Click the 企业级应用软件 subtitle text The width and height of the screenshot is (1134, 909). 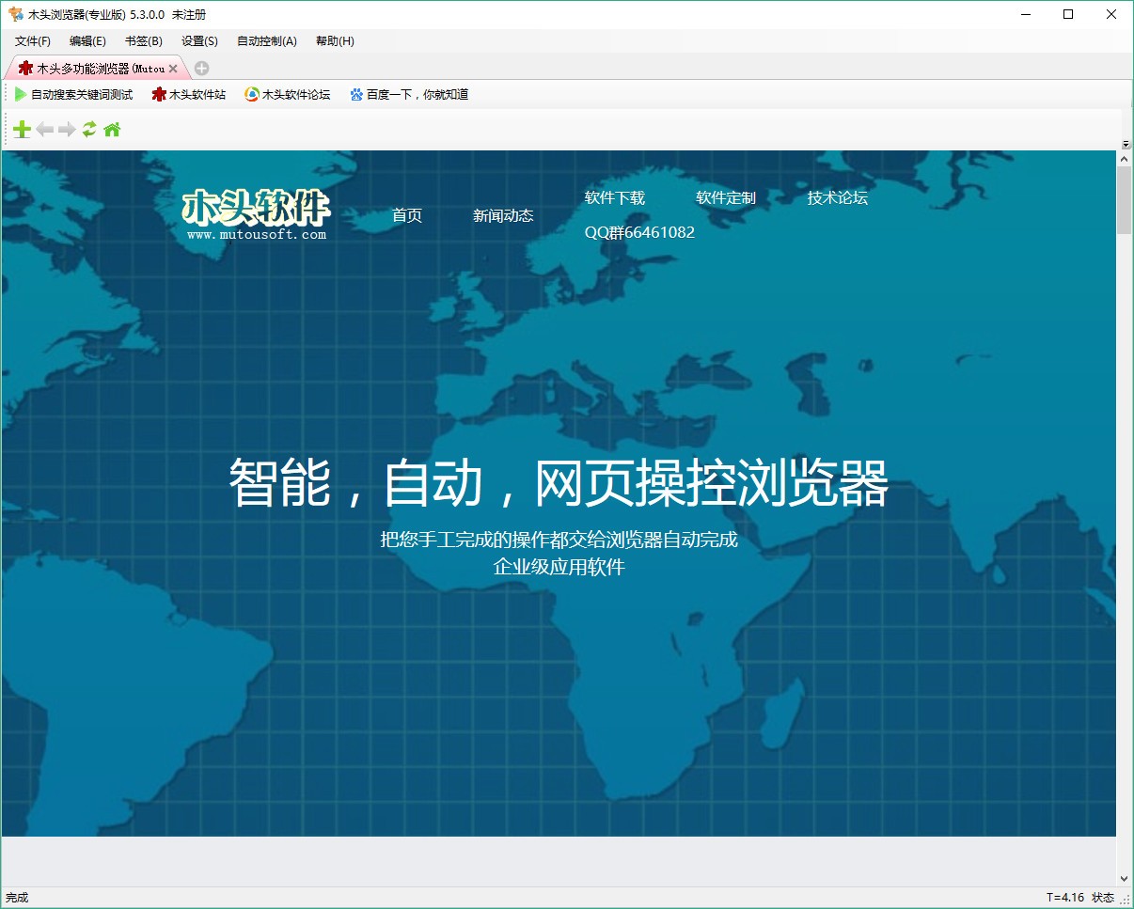pos(559,567)
